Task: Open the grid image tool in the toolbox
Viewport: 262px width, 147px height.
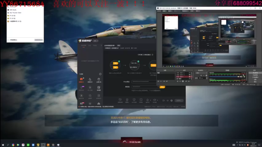Action: pyautogui.click(x=99, y=88)
